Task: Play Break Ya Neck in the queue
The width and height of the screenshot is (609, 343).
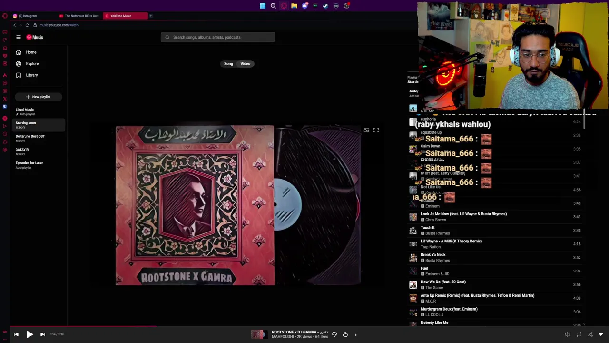Action: click(495, 257)
